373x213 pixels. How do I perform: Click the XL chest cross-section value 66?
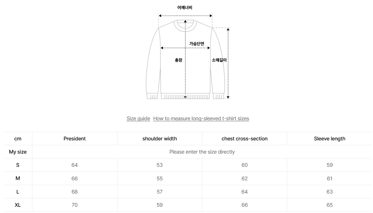pos(244,205)
